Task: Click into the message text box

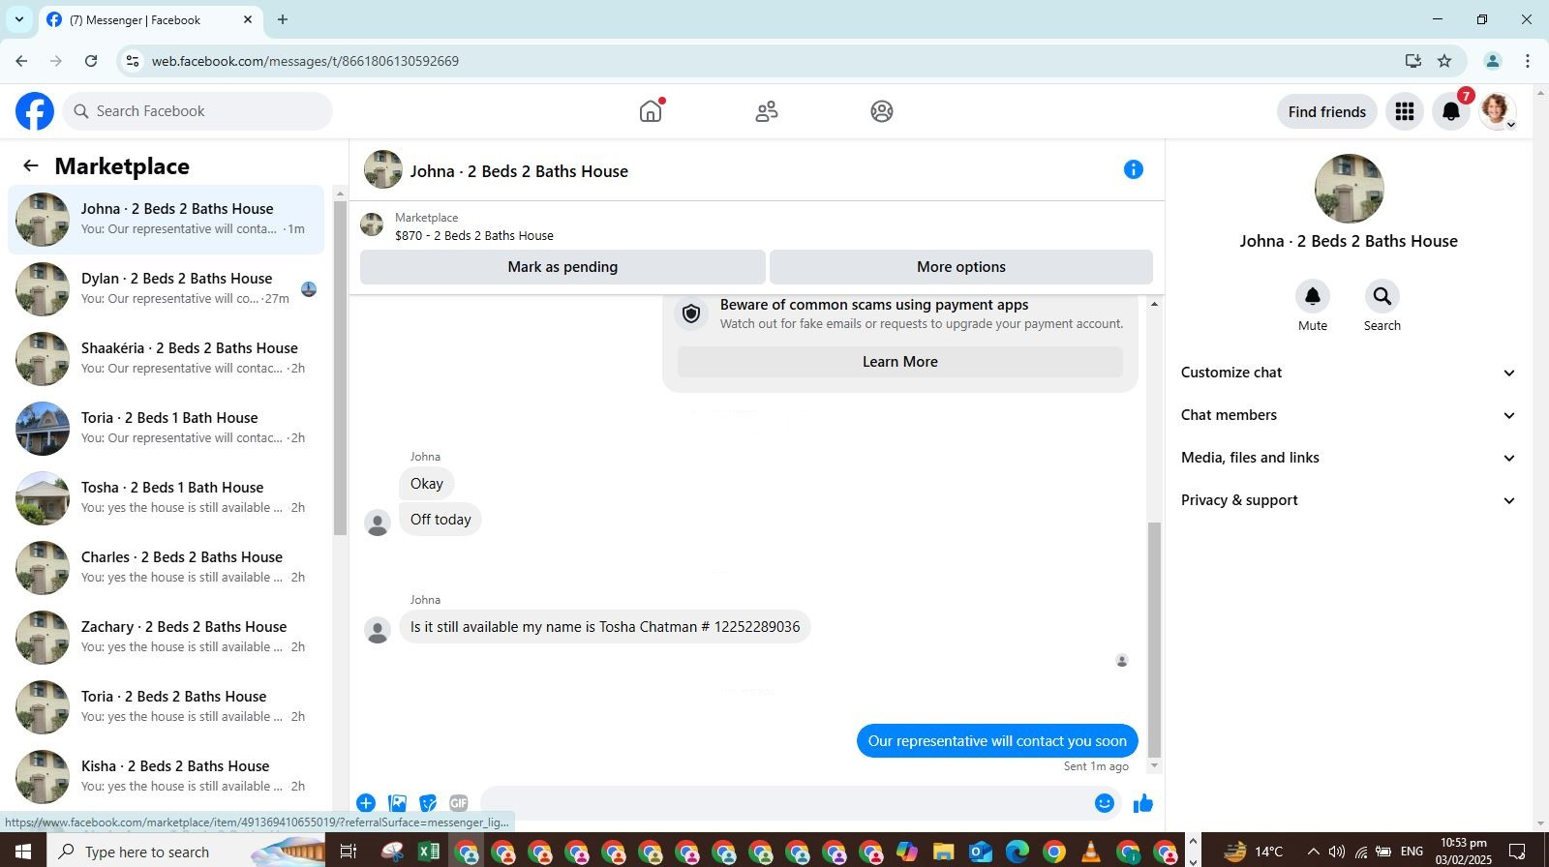Action: tap(784, 803)
